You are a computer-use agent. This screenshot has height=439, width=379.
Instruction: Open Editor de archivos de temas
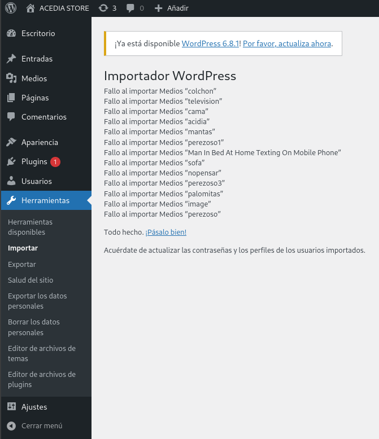(42, 353)
